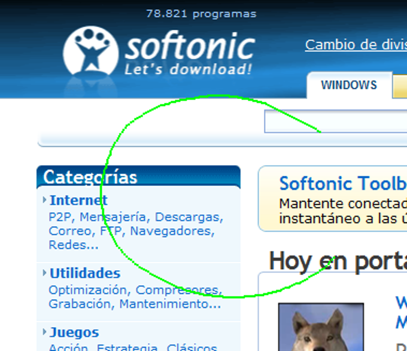Expand the Juegos category arrow
407x351 pixels.
[44, 331]
